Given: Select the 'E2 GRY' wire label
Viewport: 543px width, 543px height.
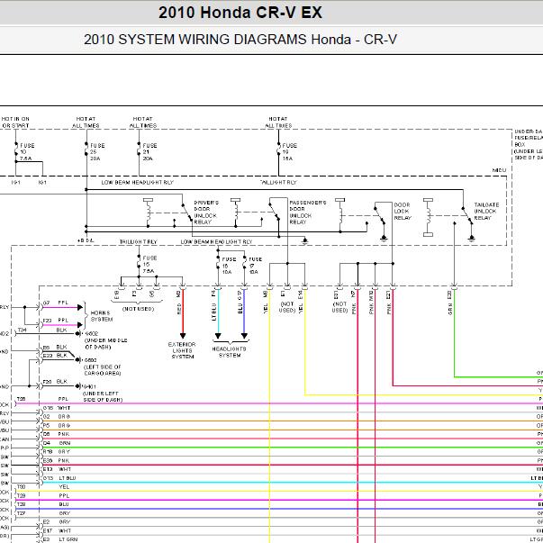Looking at the screenshot, I should tap(57, 522).
